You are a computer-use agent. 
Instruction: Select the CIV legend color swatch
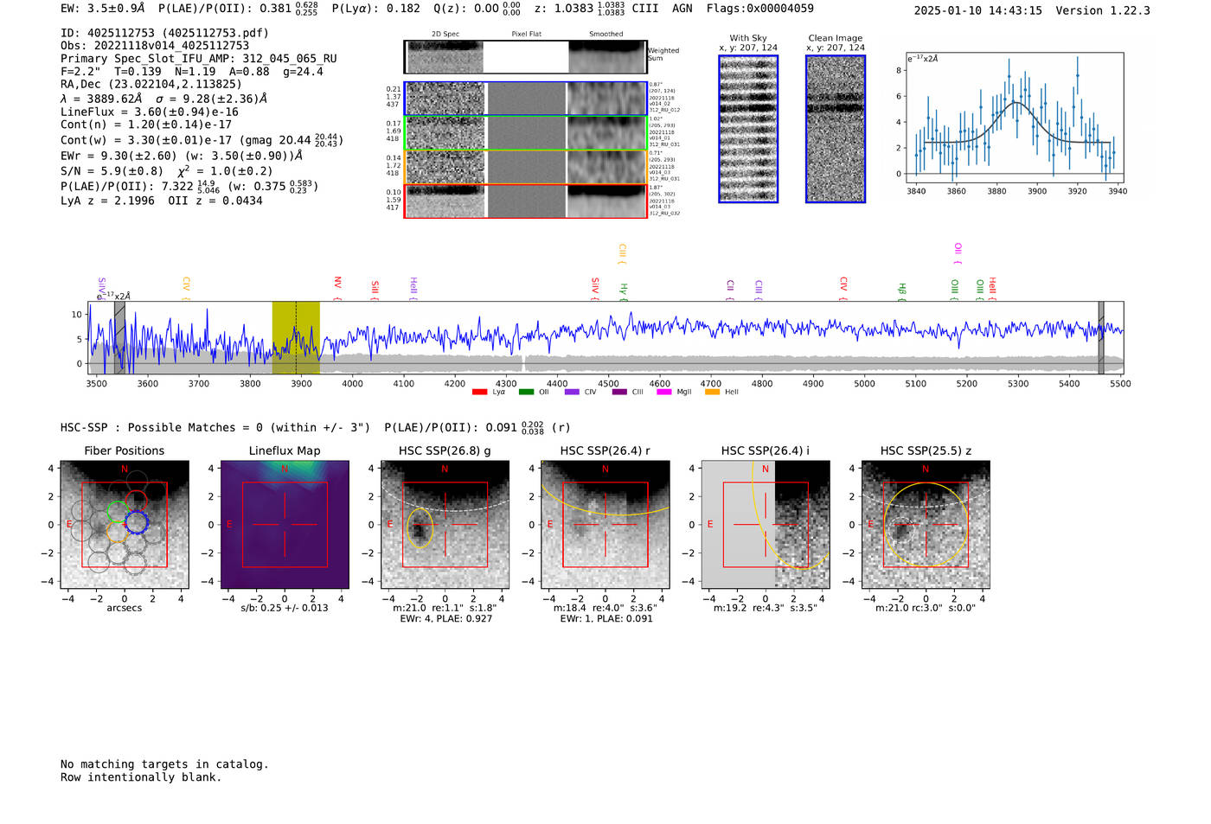click(x=572, y=392)
